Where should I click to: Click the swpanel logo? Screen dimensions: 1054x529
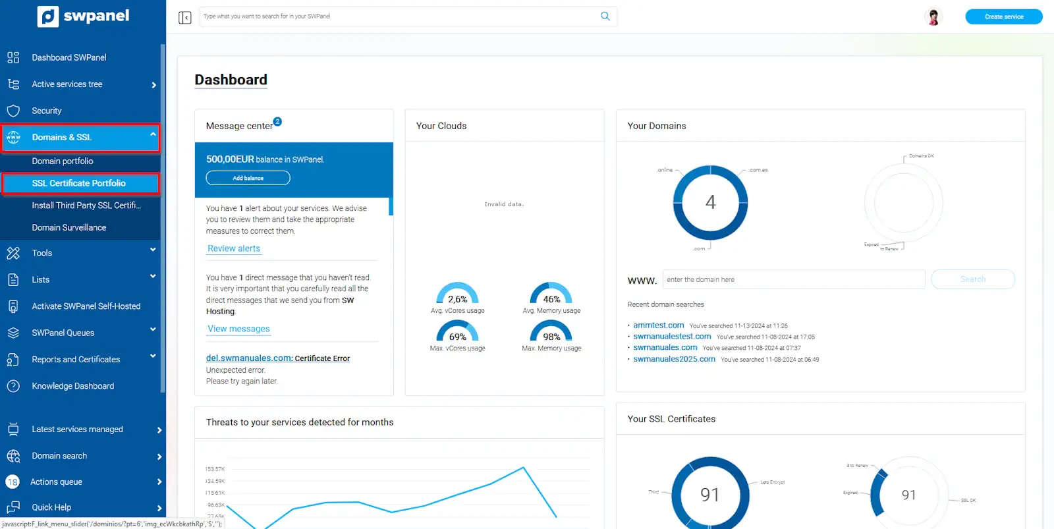click(x=83, y=16)
